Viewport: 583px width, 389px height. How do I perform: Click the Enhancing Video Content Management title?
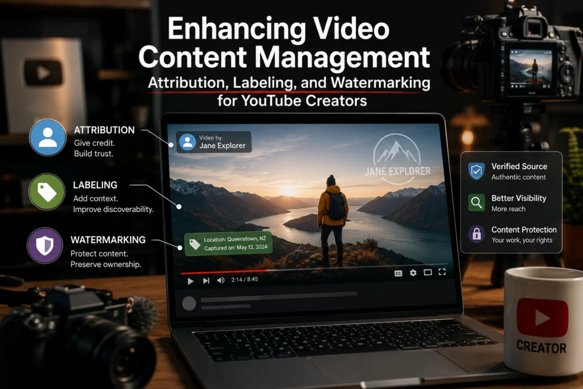284,43
